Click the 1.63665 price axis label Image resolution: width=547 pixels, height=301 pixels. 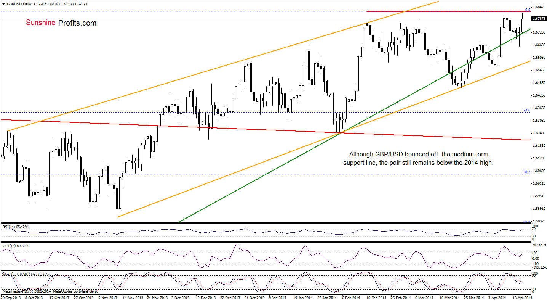pyautogui.click(x=539, y=108)
